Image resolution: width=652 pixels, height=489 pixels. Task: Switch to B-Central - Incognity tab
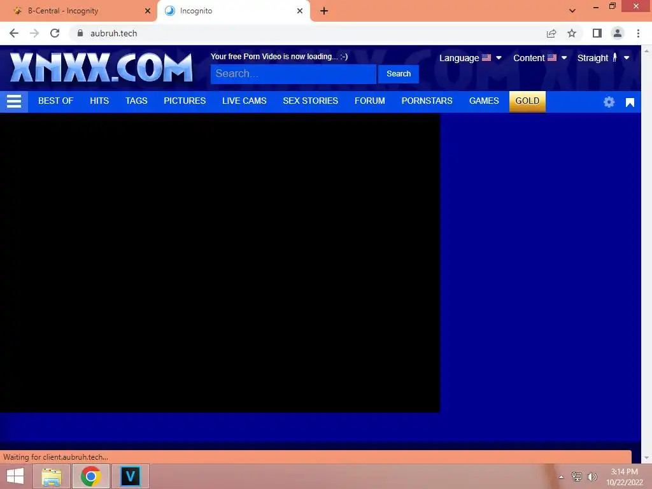(79, 11)
